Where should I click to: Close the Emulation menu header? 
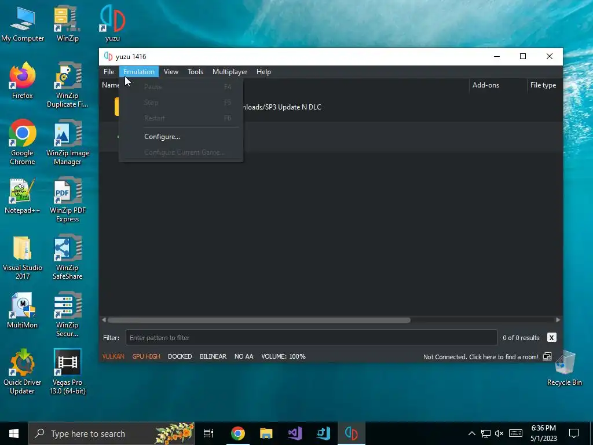(x=139, y=72)
